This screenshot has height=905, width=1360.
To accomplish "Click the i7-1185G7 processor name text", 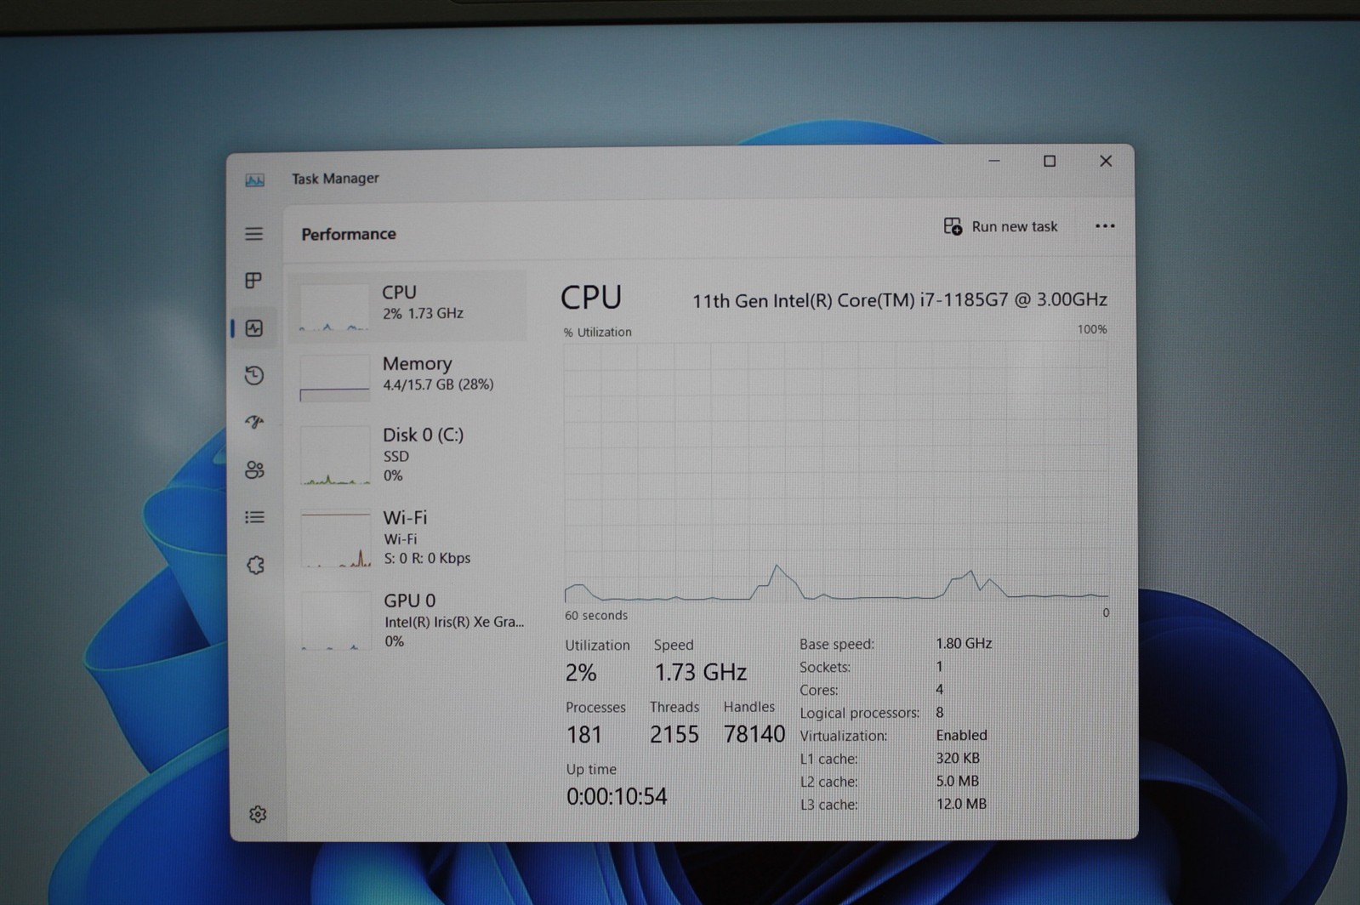I will pos(899,300).
